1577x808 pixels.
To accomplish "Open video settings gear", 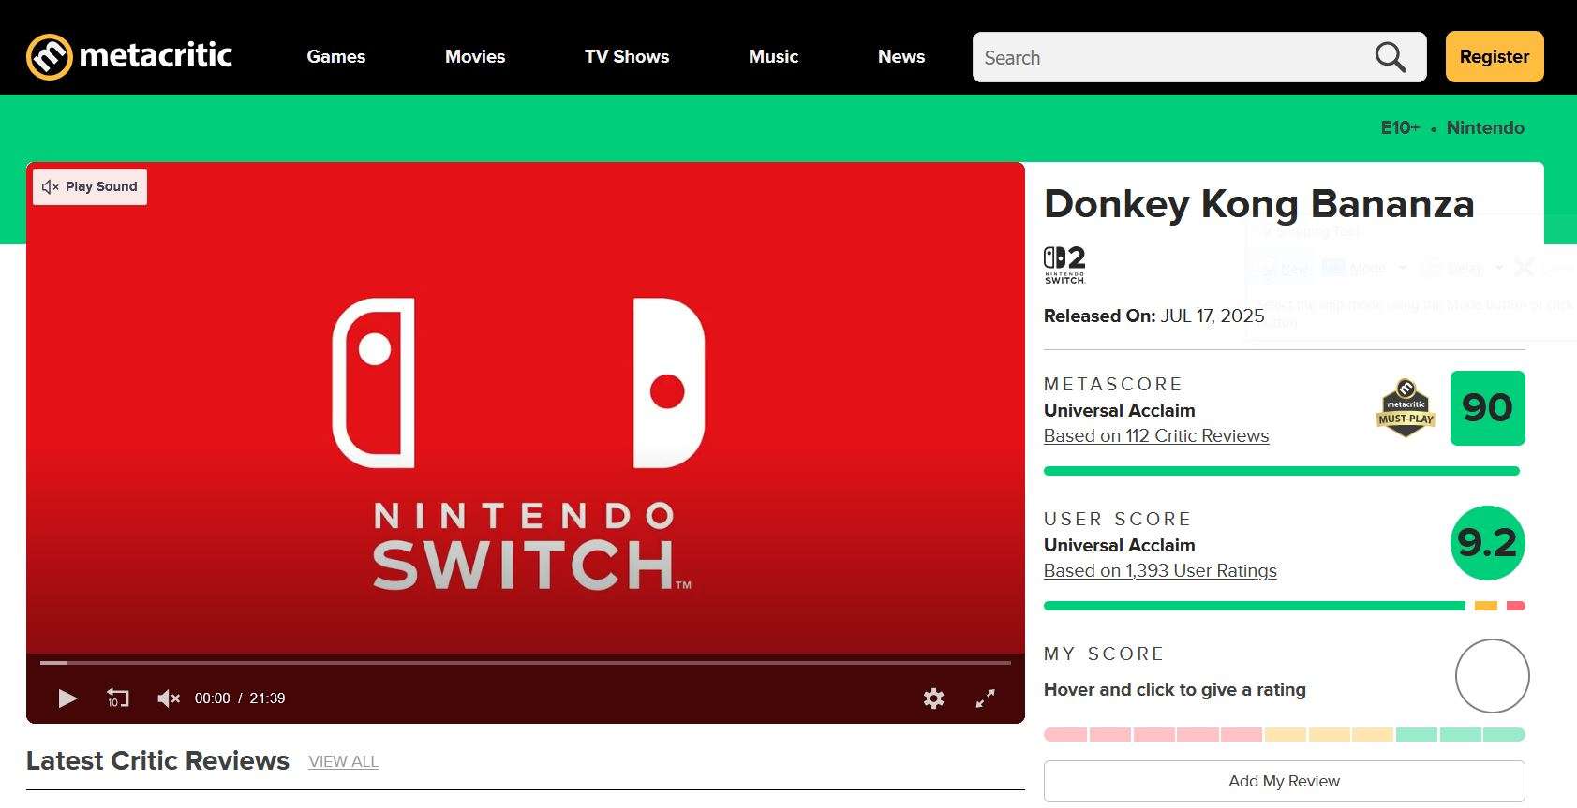I will (934, 698).
